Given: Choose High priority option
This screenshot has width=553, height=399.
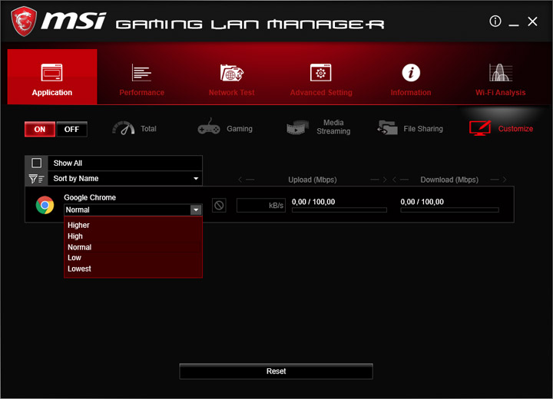Looking at the screenshot, I should pos(133,236).
